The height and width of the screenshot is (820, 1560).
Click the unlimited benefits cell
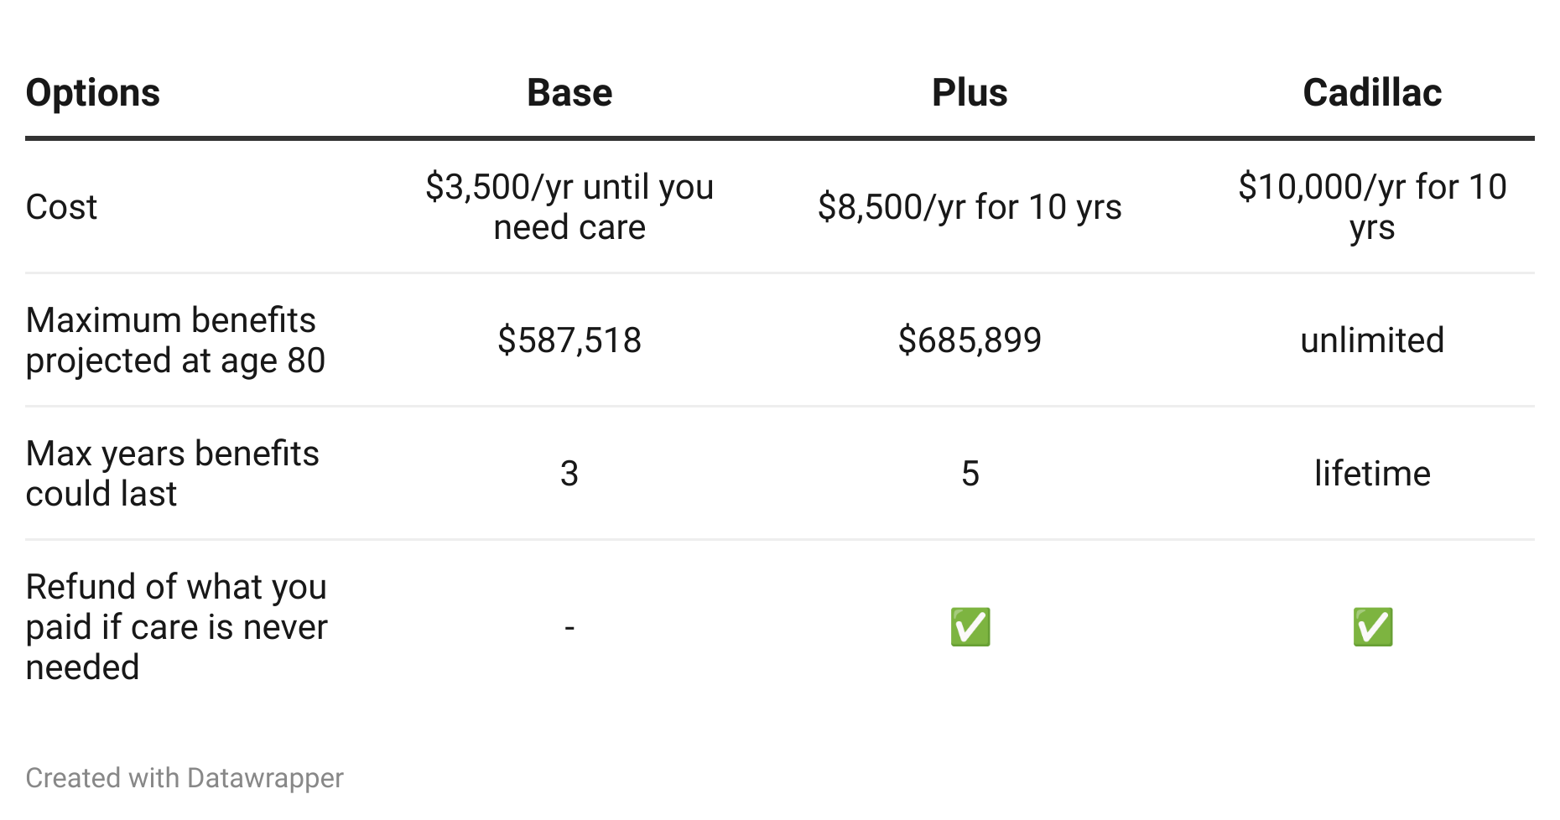click(1372, 340)
